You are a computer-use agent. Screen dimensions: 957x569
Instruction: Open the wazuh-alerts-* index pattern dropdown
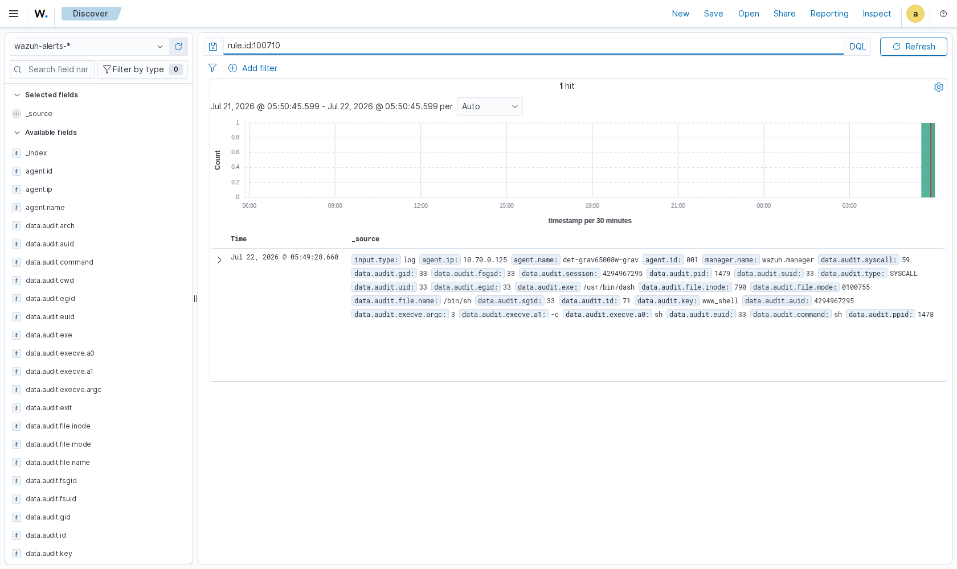pos(89,46)
